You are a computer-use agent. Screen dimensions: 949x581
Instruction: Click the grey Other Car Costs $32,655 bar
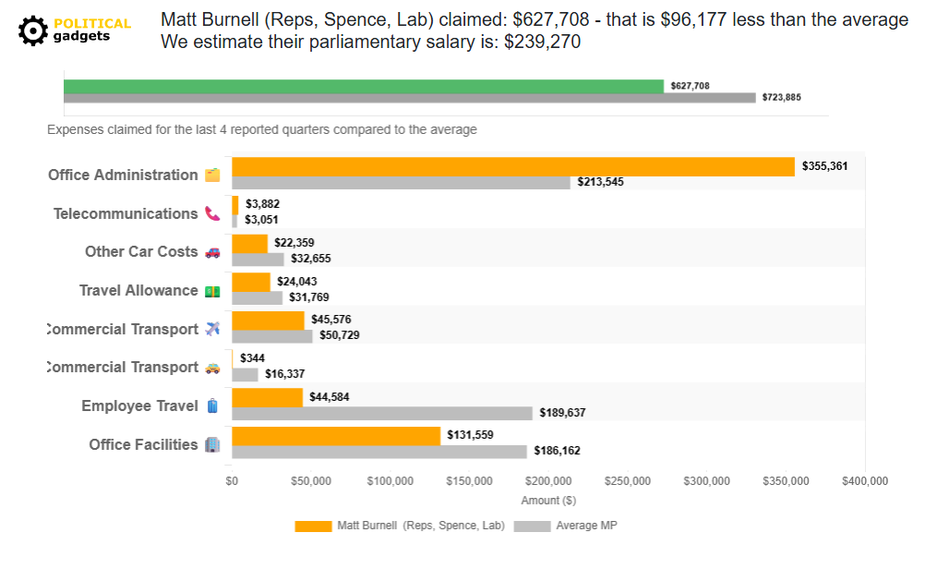point(258,260)
